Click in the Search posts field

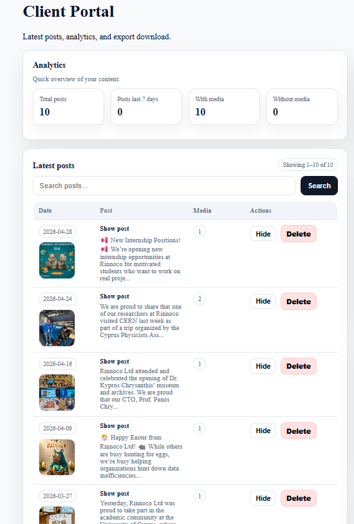pyautogui.click(x=164, y=186)
